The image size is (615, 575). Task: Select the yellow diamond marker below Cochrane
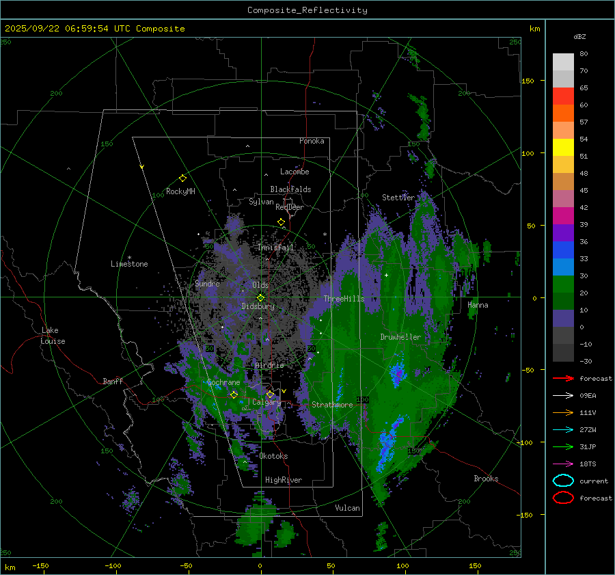pos(234,395)
